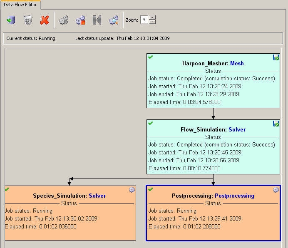The height and width of the screenshot is (248, 288).
Task: Click 'Job started: Thu Feb 12 13:30:02 2009'
Action: (51, 218)
